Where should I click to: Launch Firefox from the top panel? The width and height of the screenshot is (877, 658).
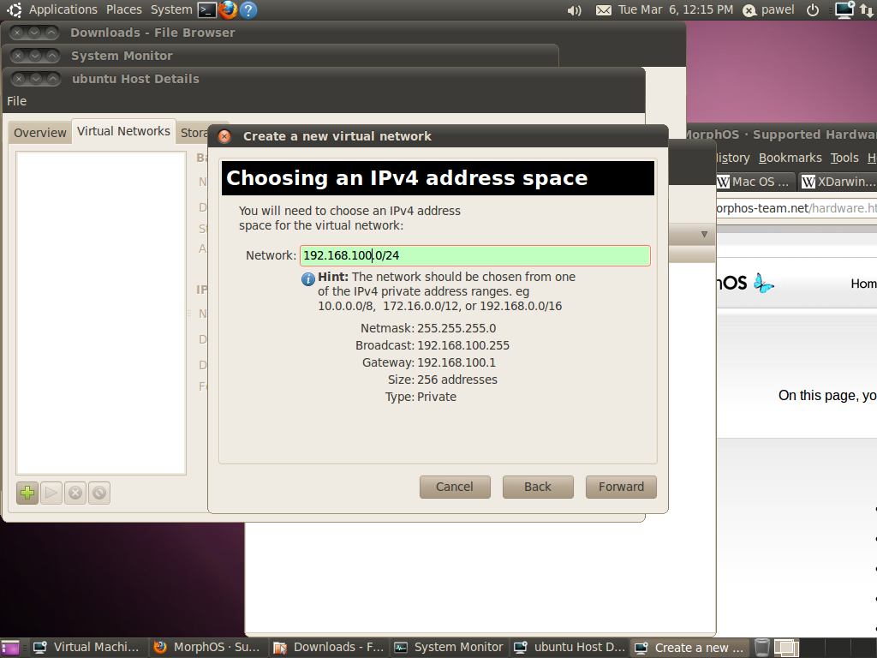click(x=228, y=10)
